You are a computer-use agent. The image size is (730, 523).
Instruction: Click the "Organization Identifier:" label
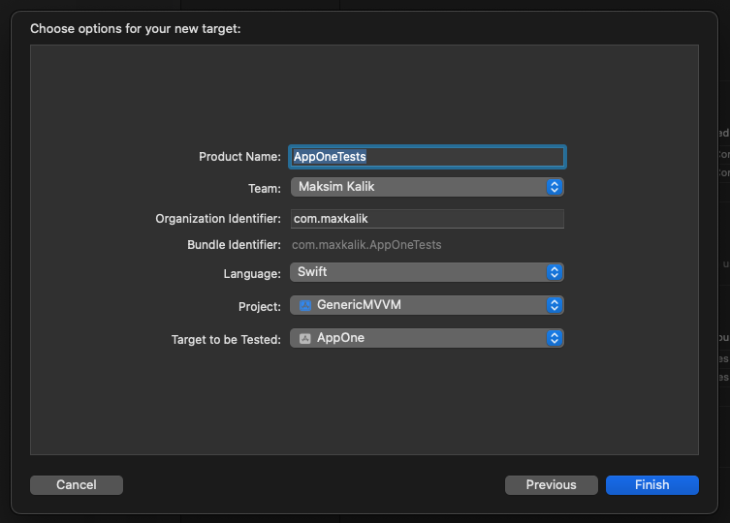(x=218, y=219)
